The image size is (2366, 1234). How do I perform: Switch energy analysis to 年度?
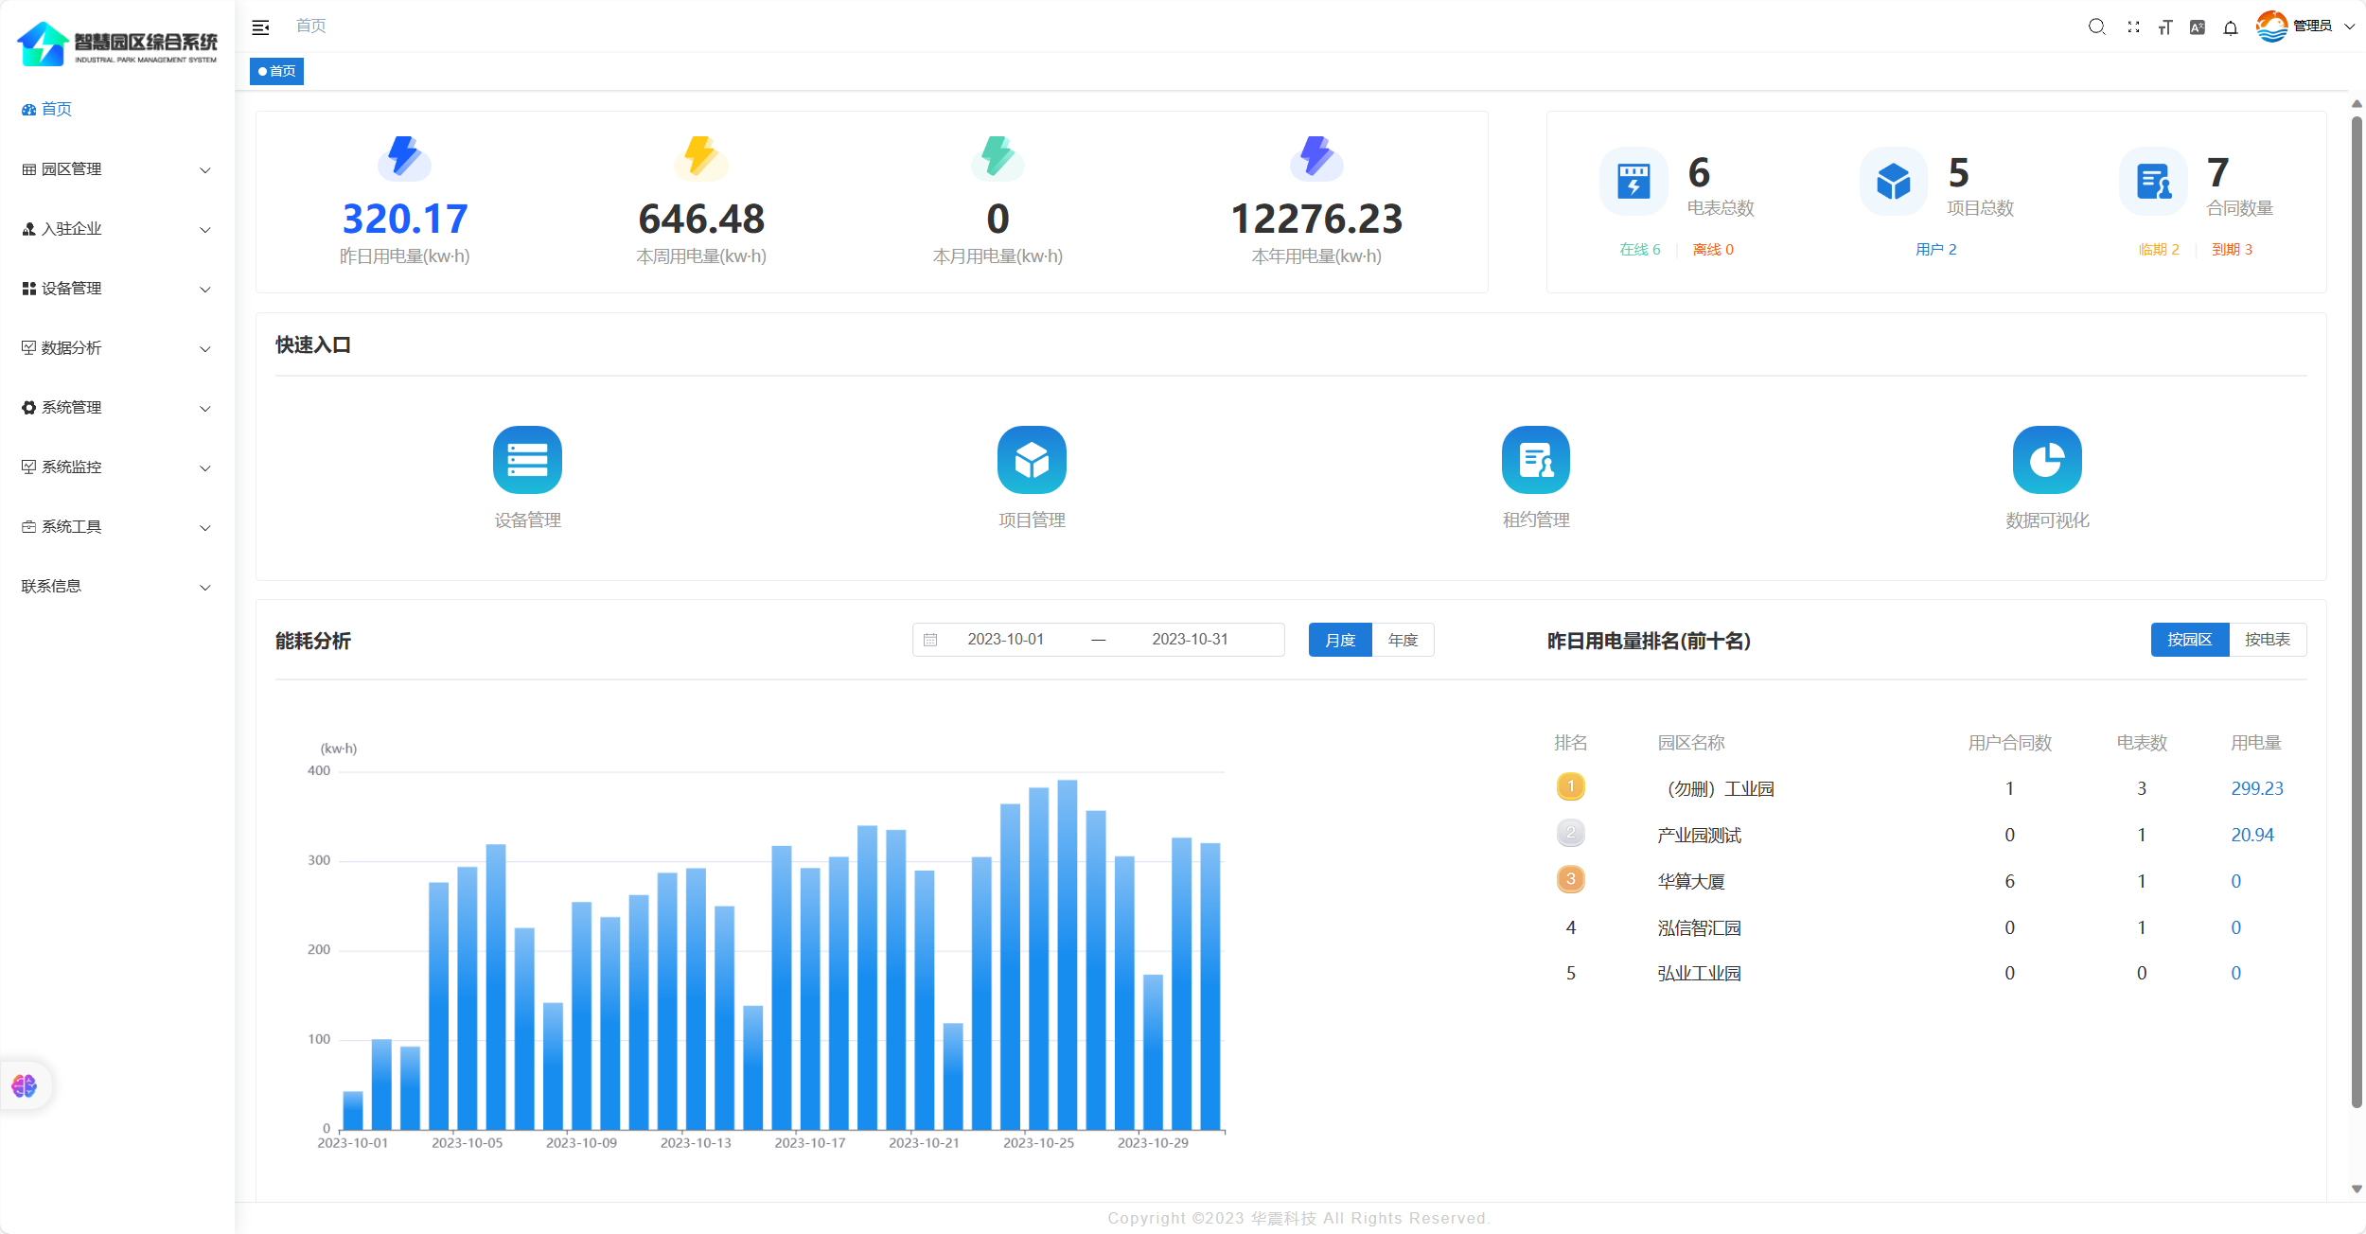coord(1404,640)
